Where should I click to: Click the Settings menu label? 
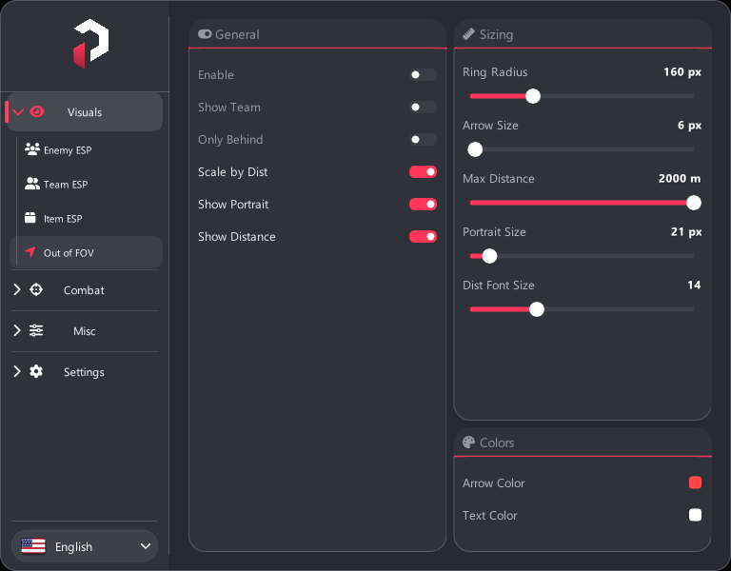pyautogui.click(x=84, y=372)
